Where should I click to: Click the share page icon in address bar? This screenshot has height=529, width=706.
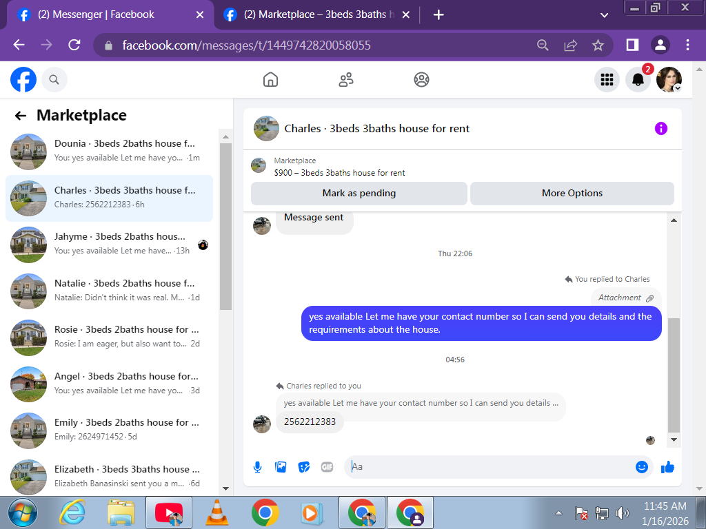tap(570, 45)
